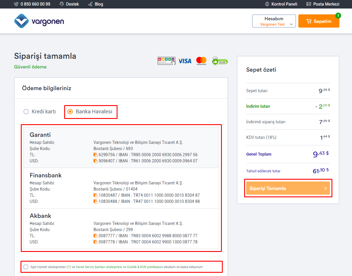Click the Genel Toplam 9,43 $ amount

pos(321,154)
